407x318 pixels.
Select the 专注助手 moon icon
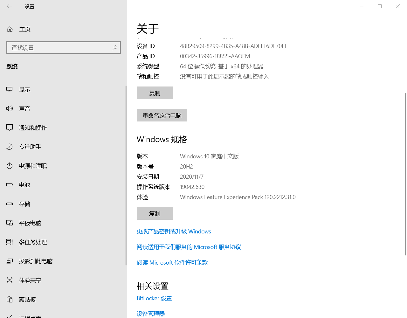click(10, 147)
